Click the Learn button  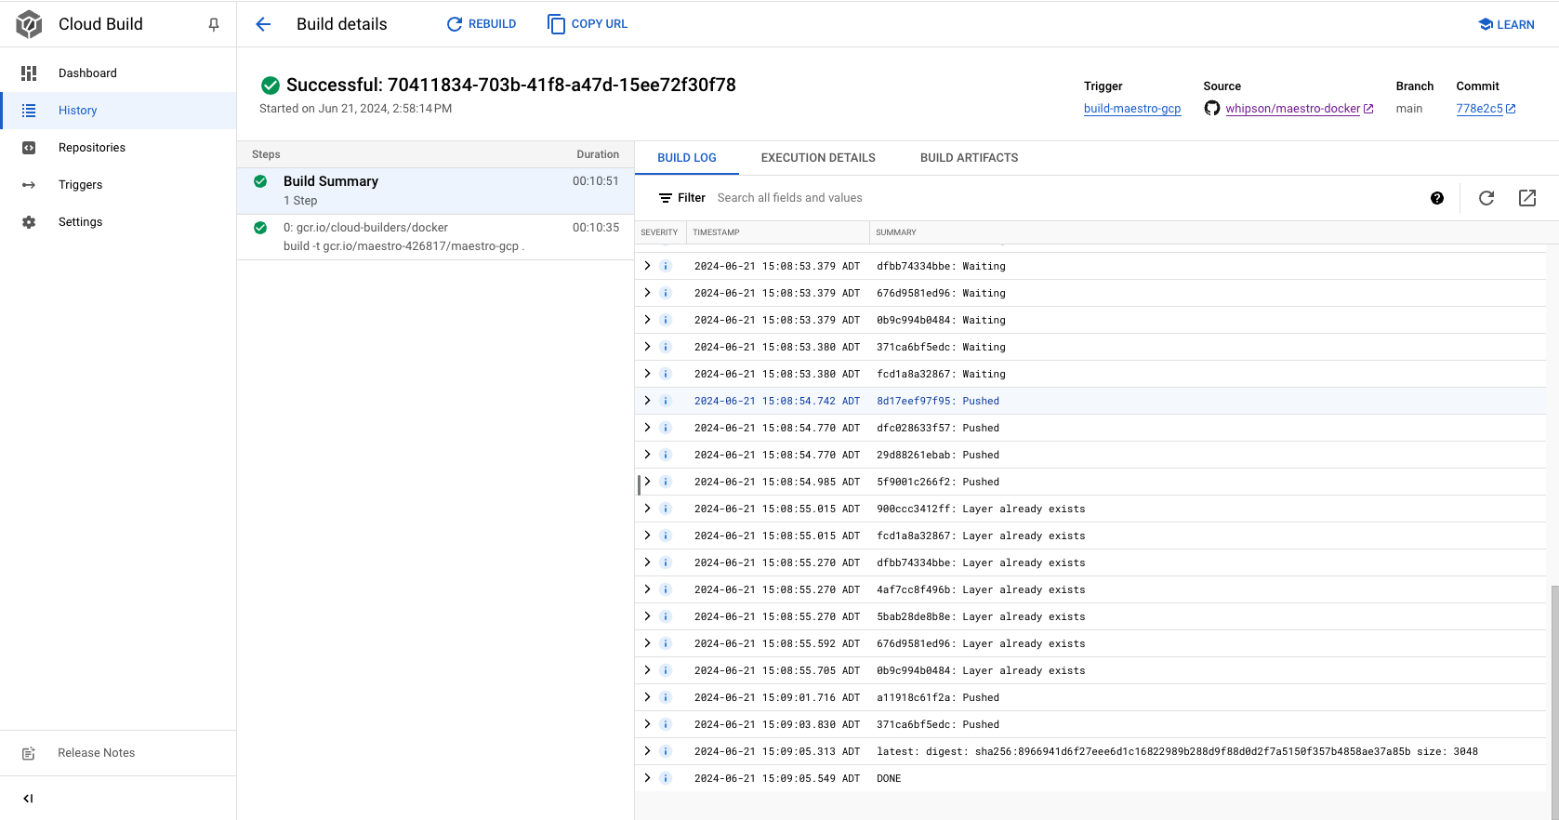[x=1507, y=24]
